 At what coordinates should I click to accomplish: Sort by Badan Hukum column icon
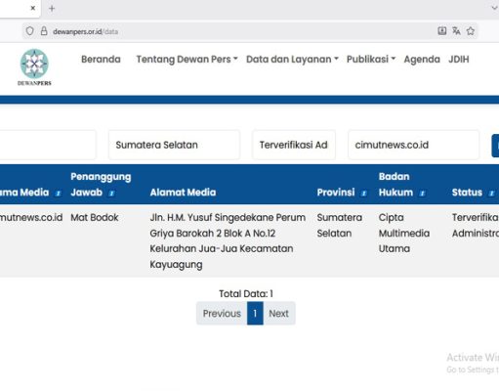click(422, 194)
